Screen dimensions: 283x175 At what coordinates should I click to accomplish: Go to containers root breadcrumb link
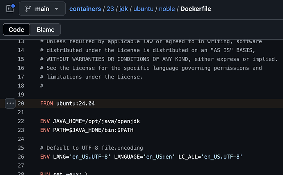(x=85, y=9)
